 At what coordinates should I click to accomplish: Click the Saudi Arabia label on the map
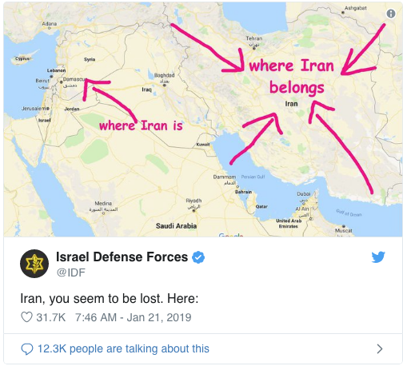click(176, 226)
